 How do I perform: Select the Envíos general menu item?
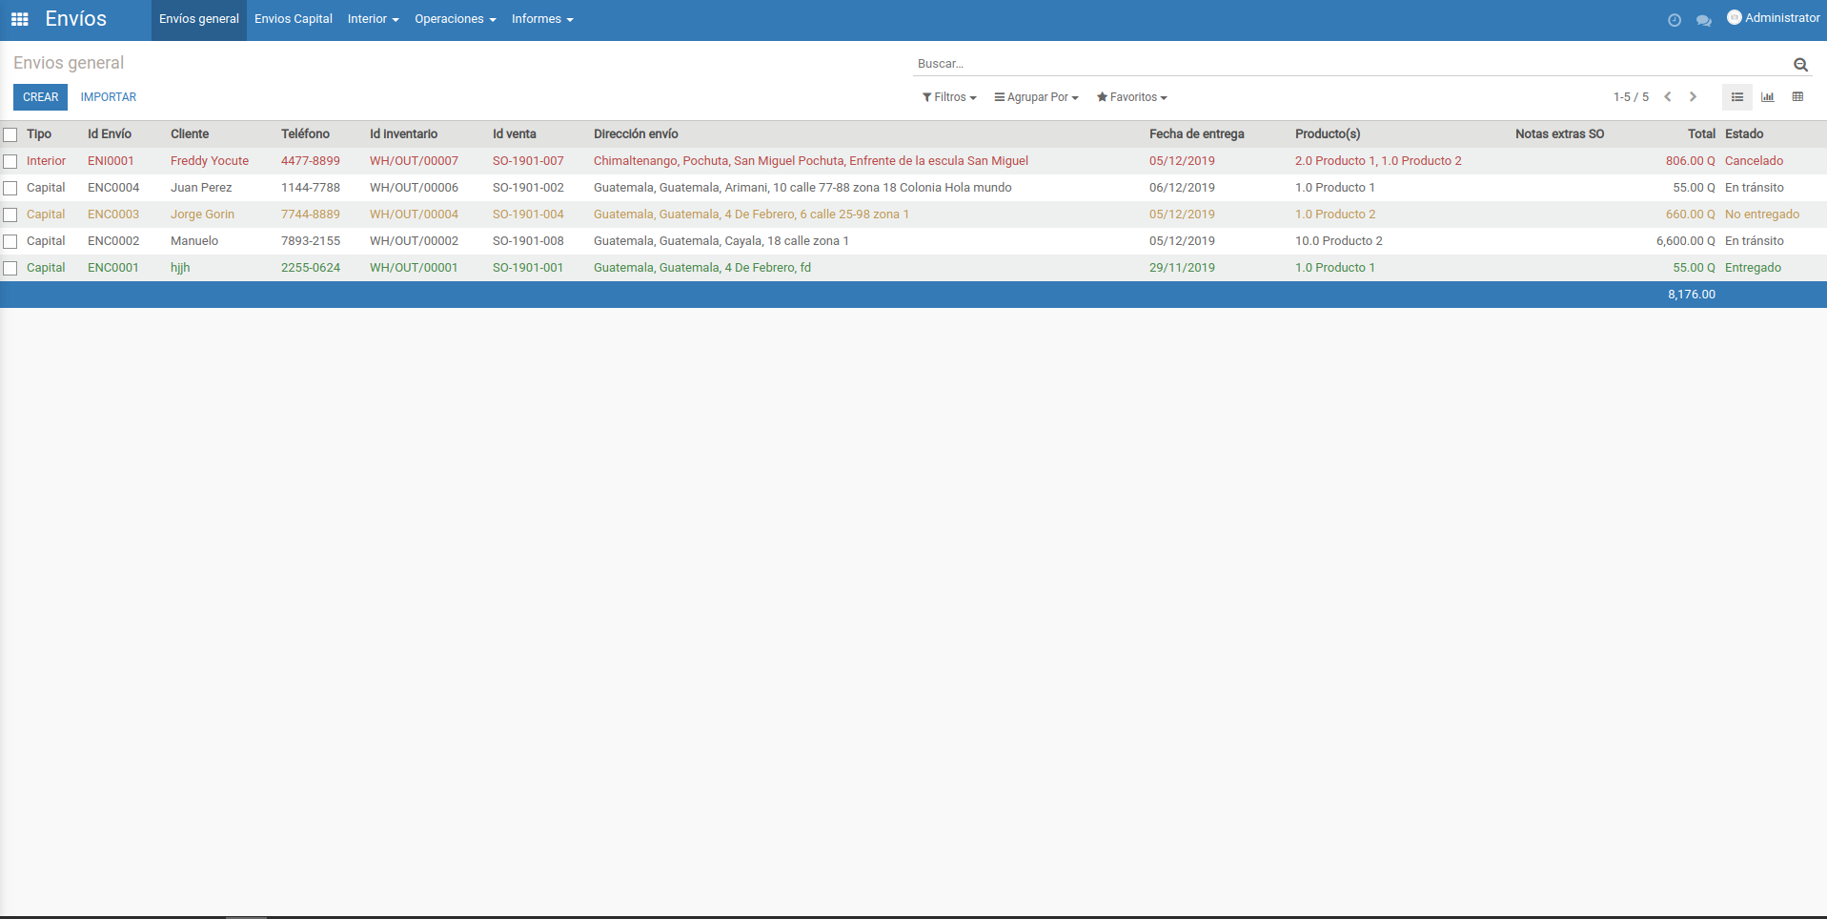[x=199, y=19]
